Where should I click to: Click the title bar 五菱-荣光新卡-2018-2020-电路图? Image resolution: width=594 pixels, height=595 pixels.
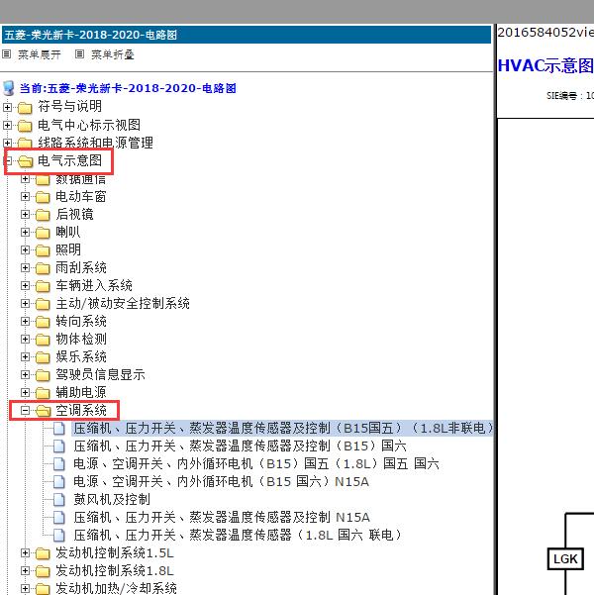pyautogui.click(x=247, y=35)
